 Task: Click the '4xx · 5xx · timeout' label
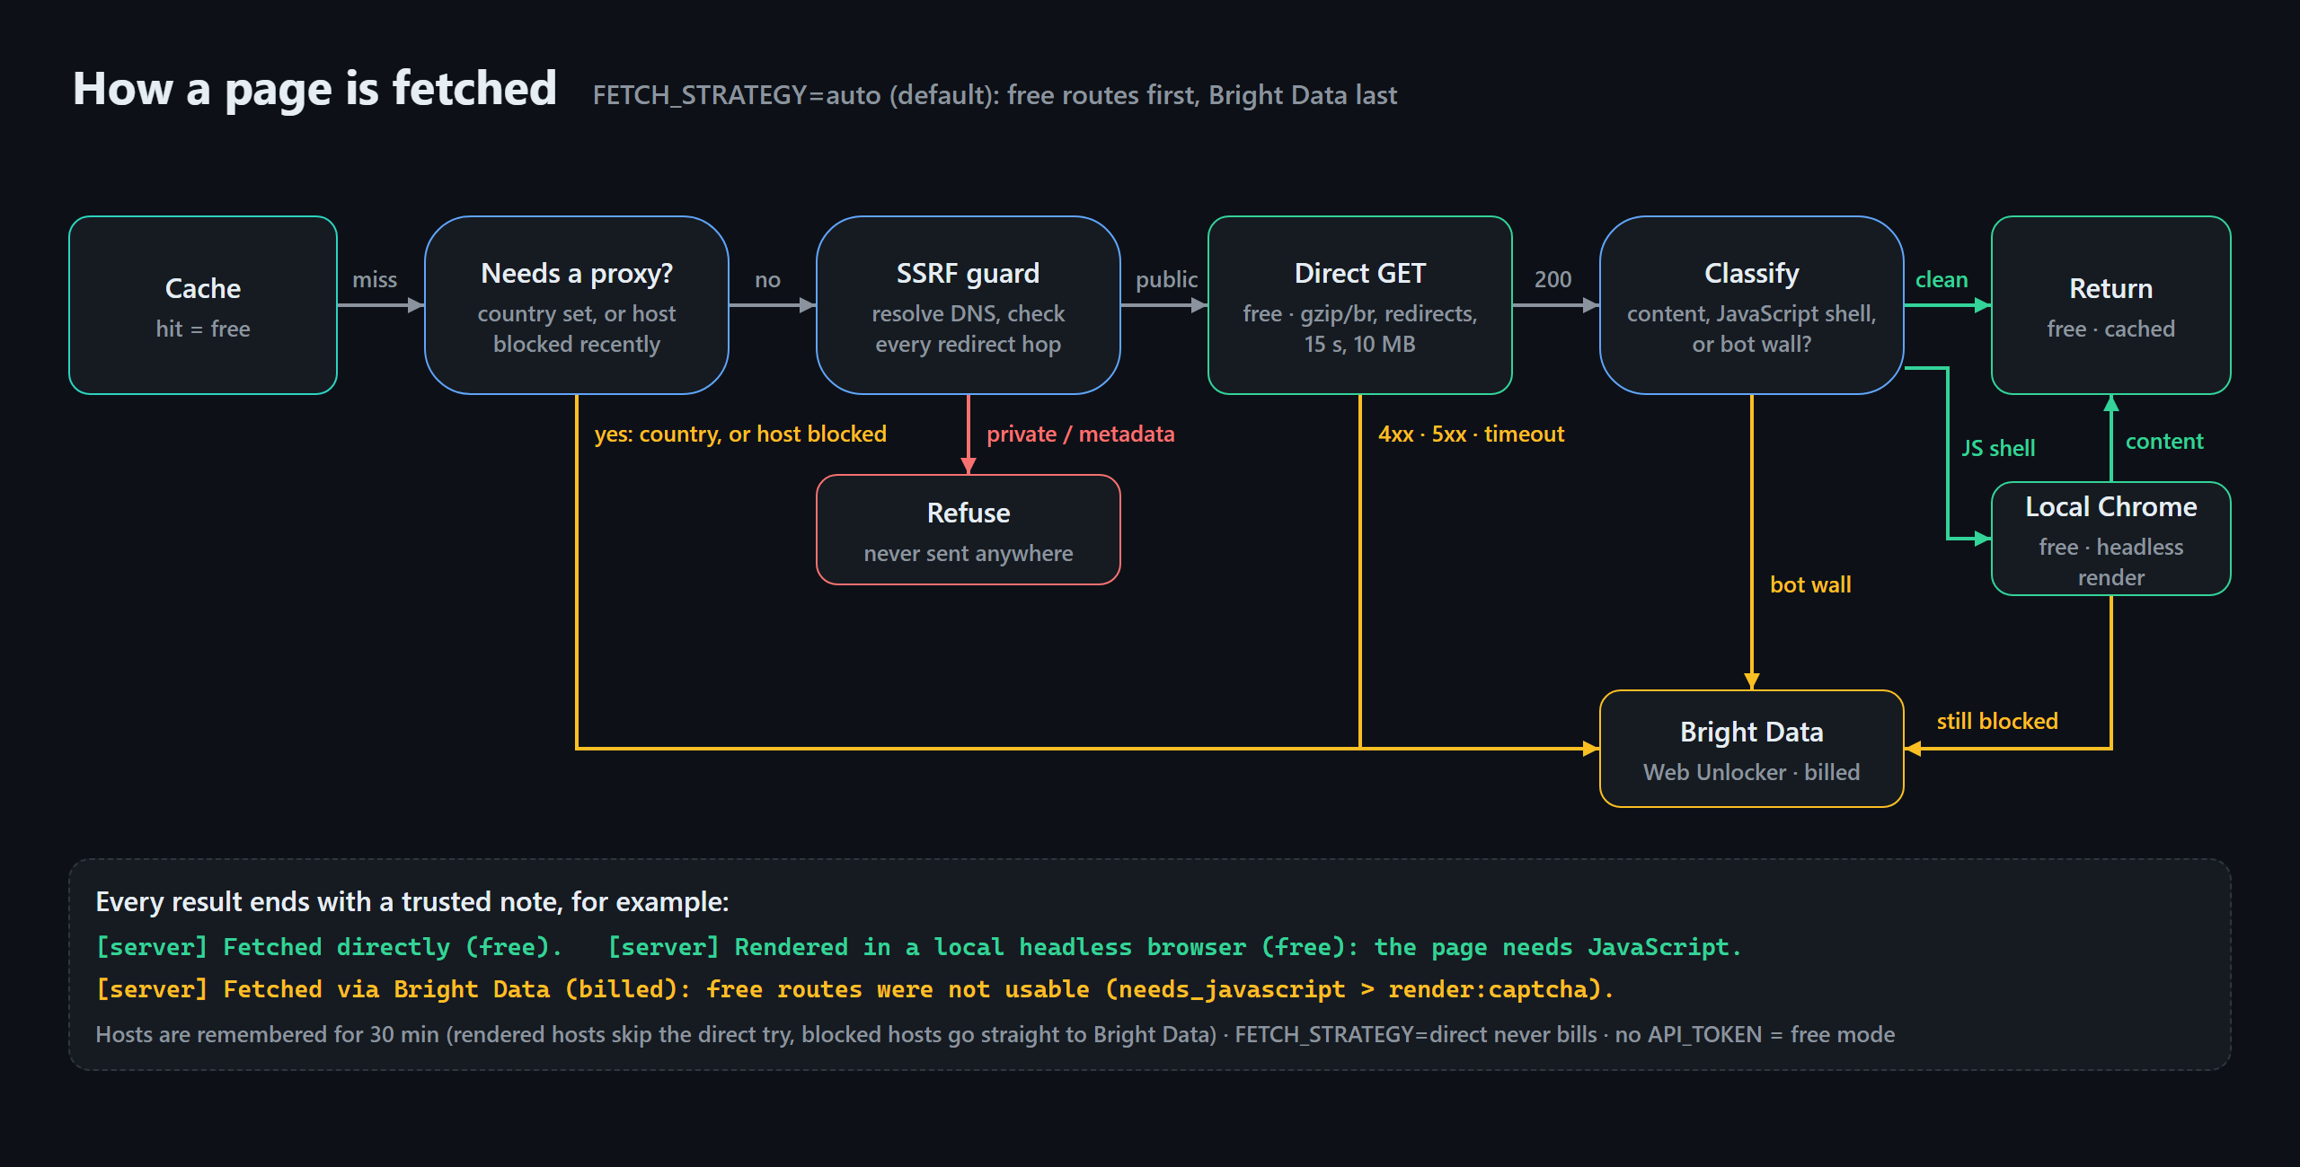coord(1471,434)
